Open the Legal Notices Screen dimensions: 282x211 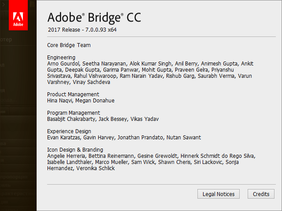click(219, 194)
